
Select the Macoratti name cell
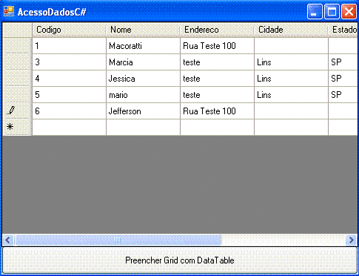tap(143, 45)
